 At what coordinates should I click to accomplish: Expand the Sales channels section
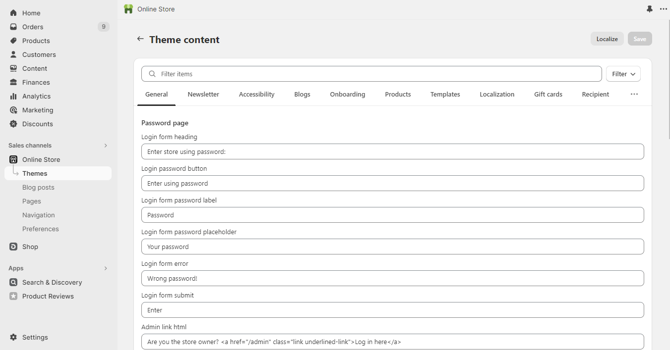click(105, 146)
